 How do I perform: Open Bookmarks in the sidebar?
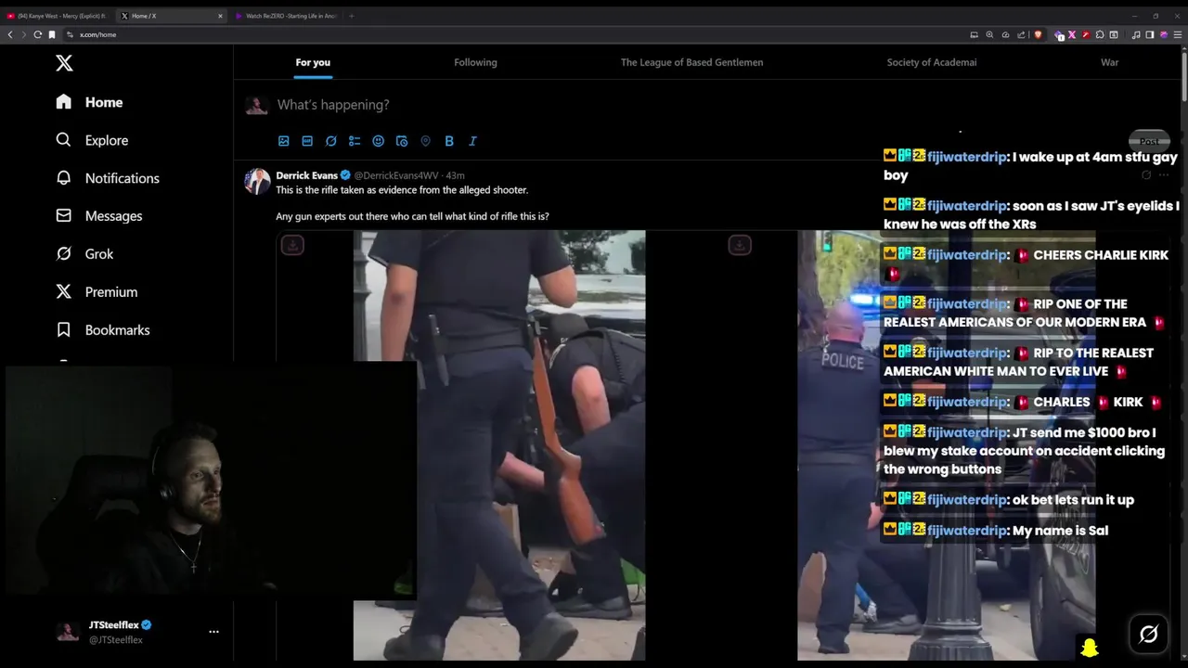(102, 330)
